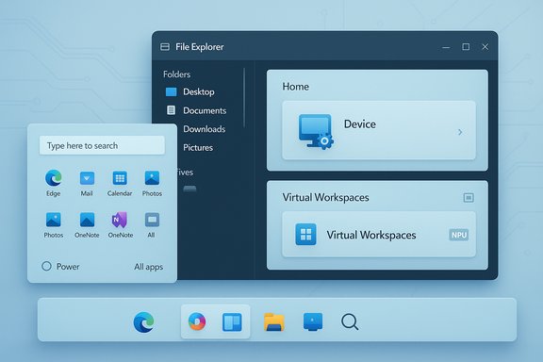The image size is (543, 362).
Task: Open All apps link
Action: [x=149, y=267]
